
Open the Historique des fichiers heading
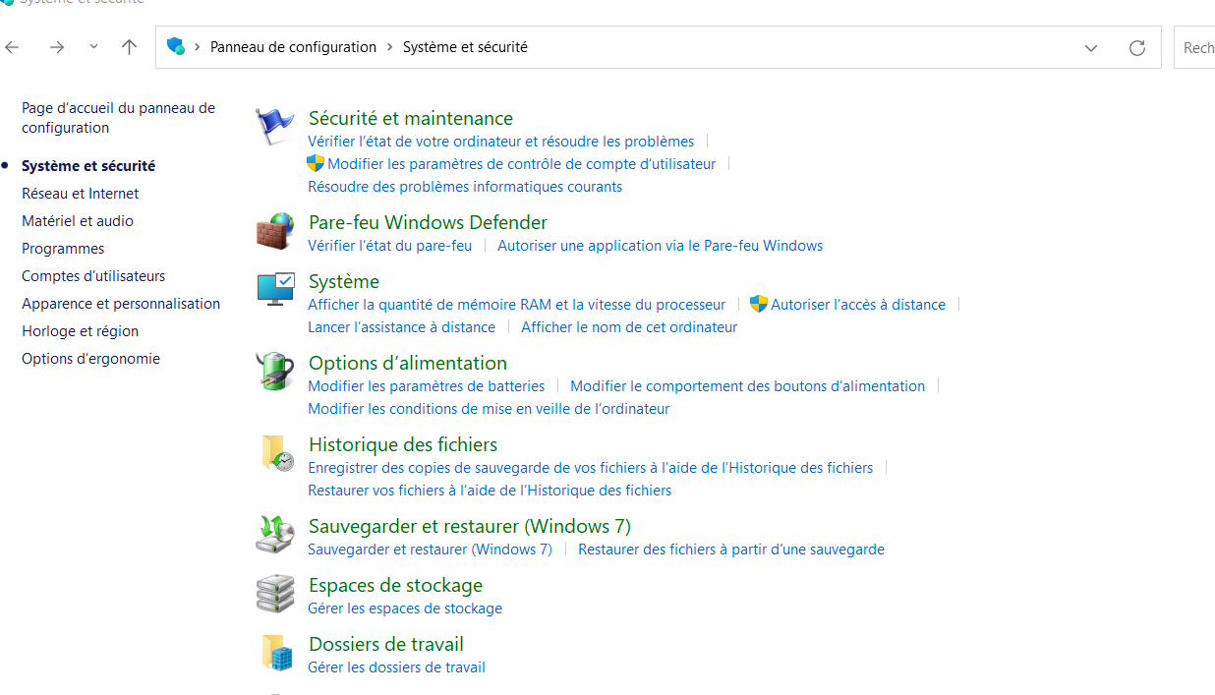[x=403, y=444]
